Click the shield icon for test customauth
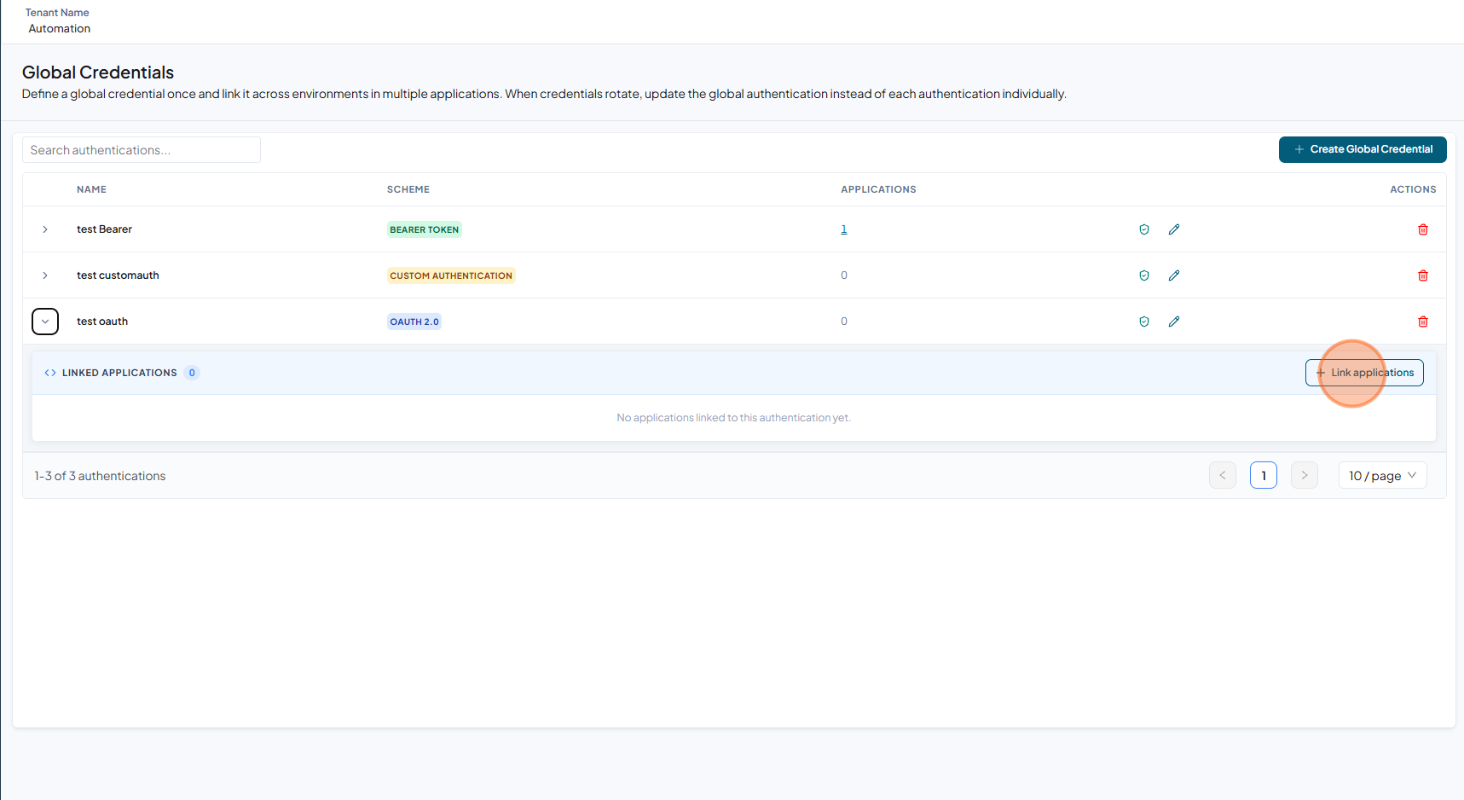This screenshot has width=1464, height=800. point(1144,275)
